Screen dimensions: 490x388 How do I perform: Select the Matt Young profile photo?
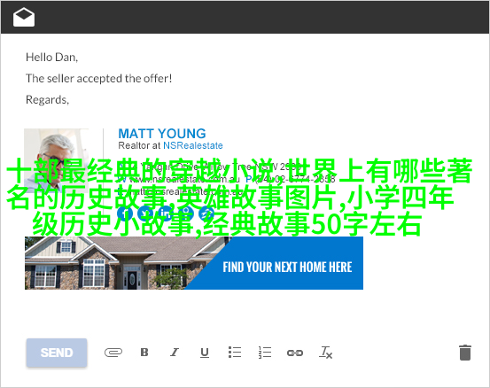(56, 160)
